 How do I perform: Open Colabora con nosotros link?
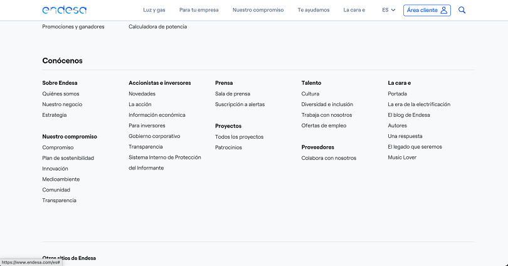pos(329,158)
